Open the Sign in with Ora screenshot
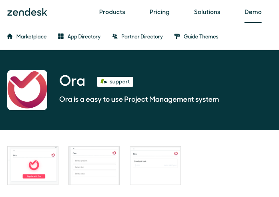This screenshot has width=279, height=197. point(33,165)
